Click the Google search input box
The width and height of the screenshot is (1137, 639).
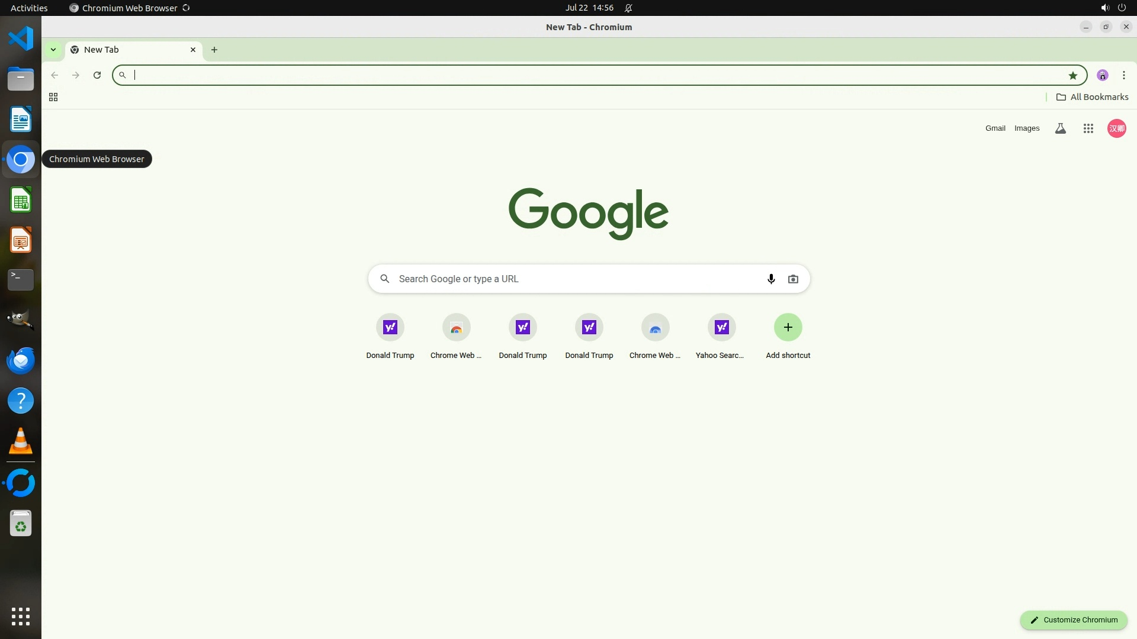(x=574, y=279)
